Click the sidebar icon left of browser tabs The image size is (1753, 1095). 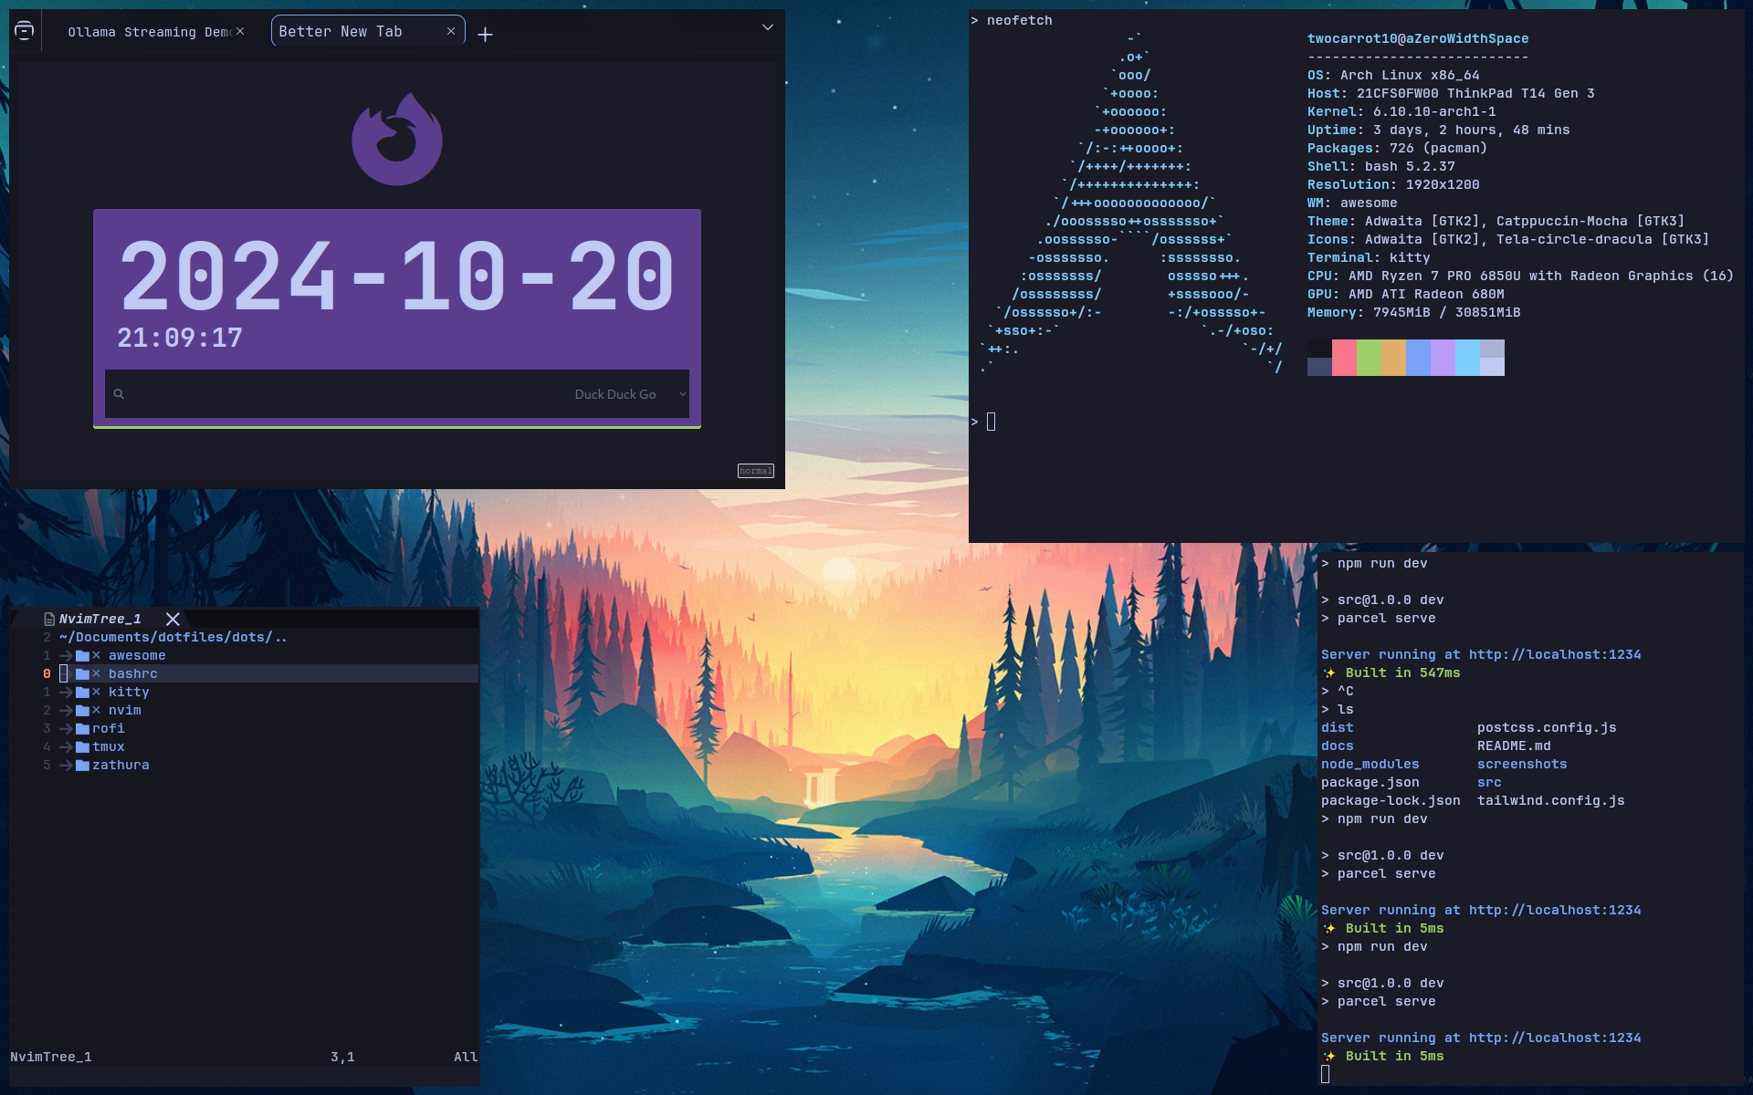click(x=25, y=31)
